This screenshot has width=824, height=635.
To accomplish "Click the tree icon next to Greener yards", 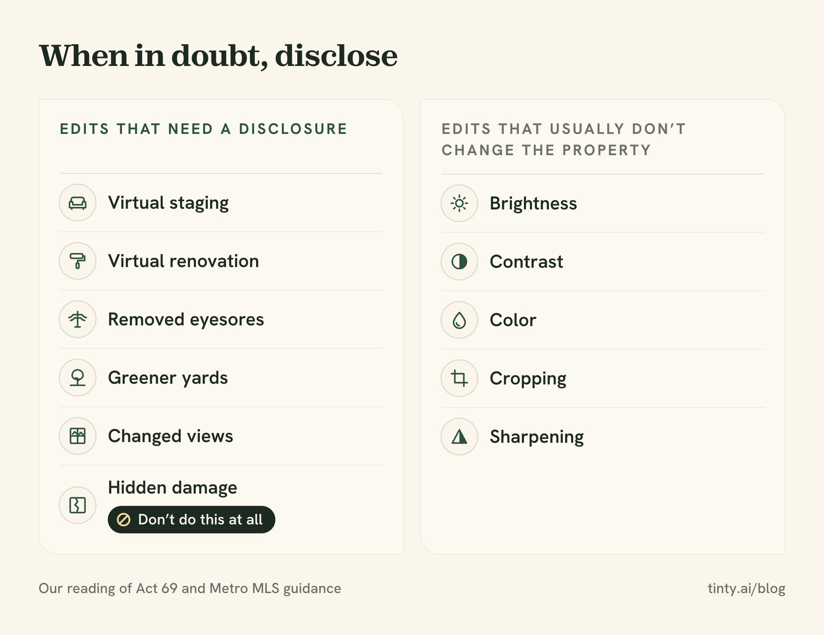I will click(77, 378).
